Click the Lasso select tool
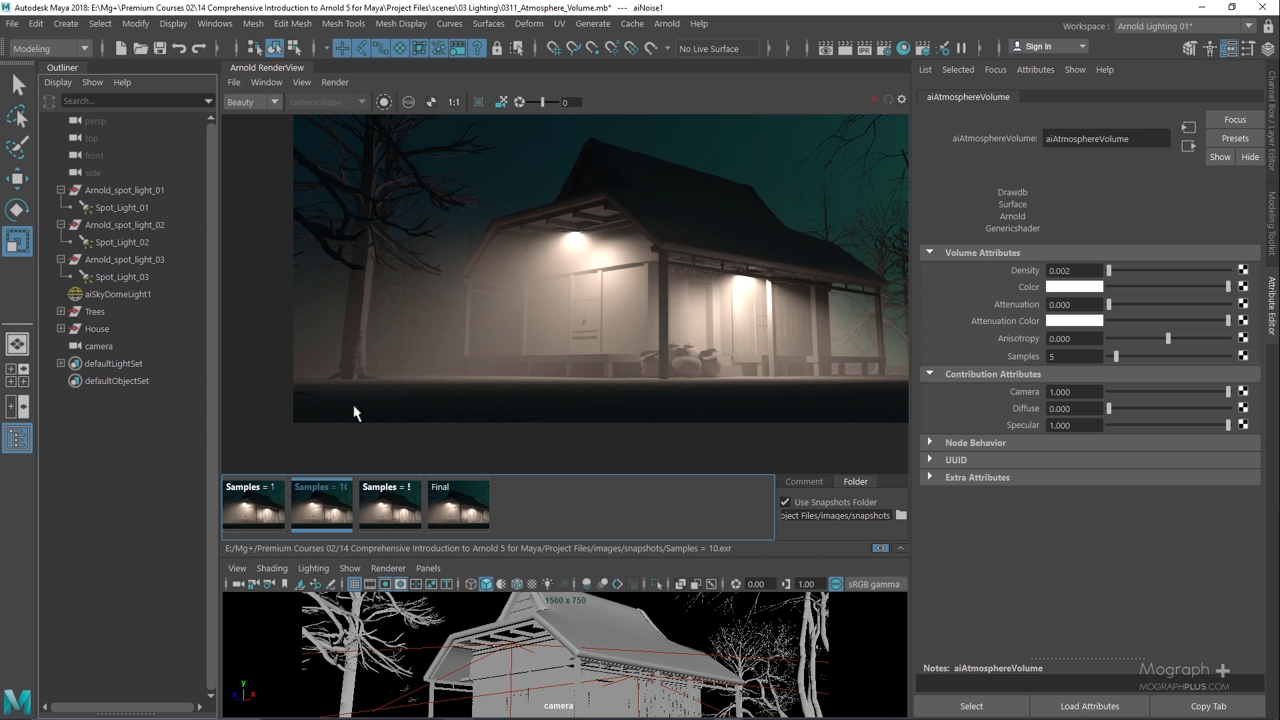This screenshot has height=720, width=1280. 17,117
